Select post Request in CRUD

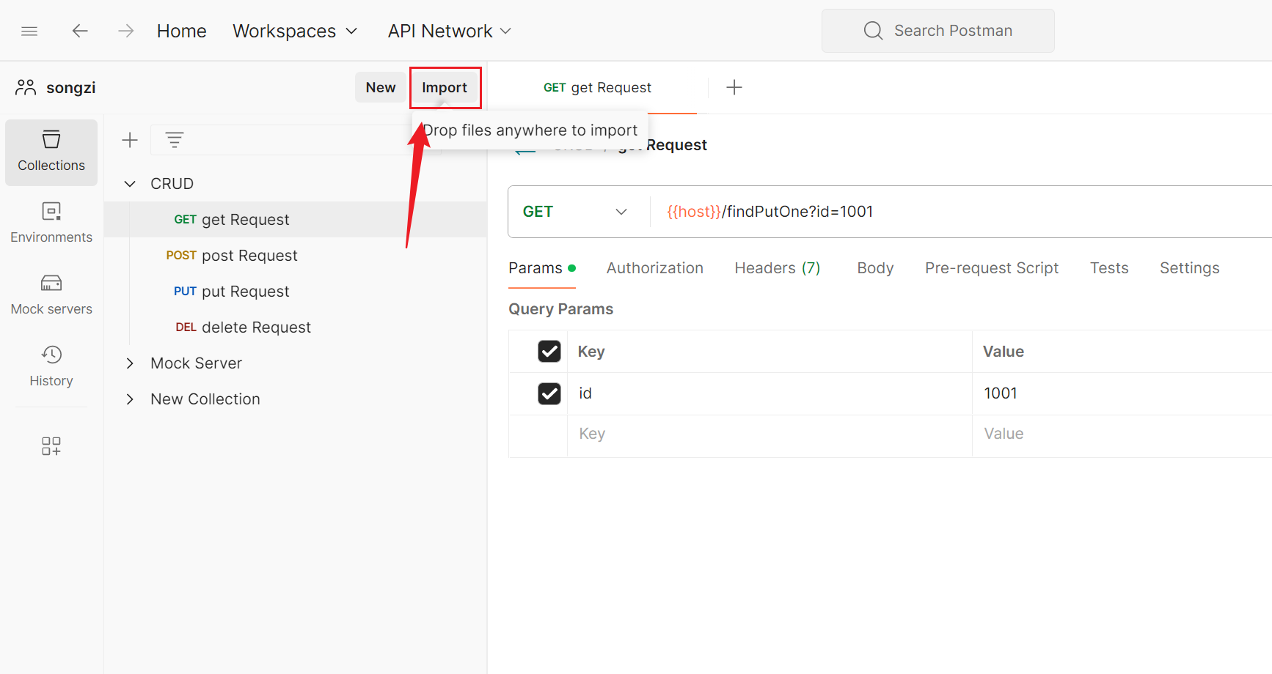pos(296,256)
